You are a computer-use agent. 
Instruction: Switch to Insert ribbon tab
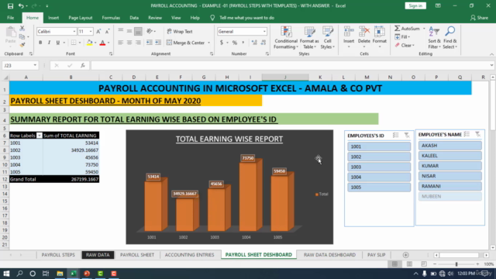point(53,18)
